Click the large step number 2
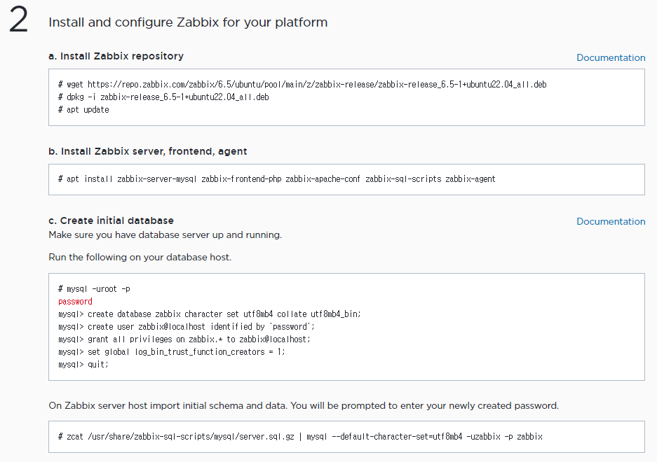The width and height of the screenshot is (657, 462). (x=19, y=22)
